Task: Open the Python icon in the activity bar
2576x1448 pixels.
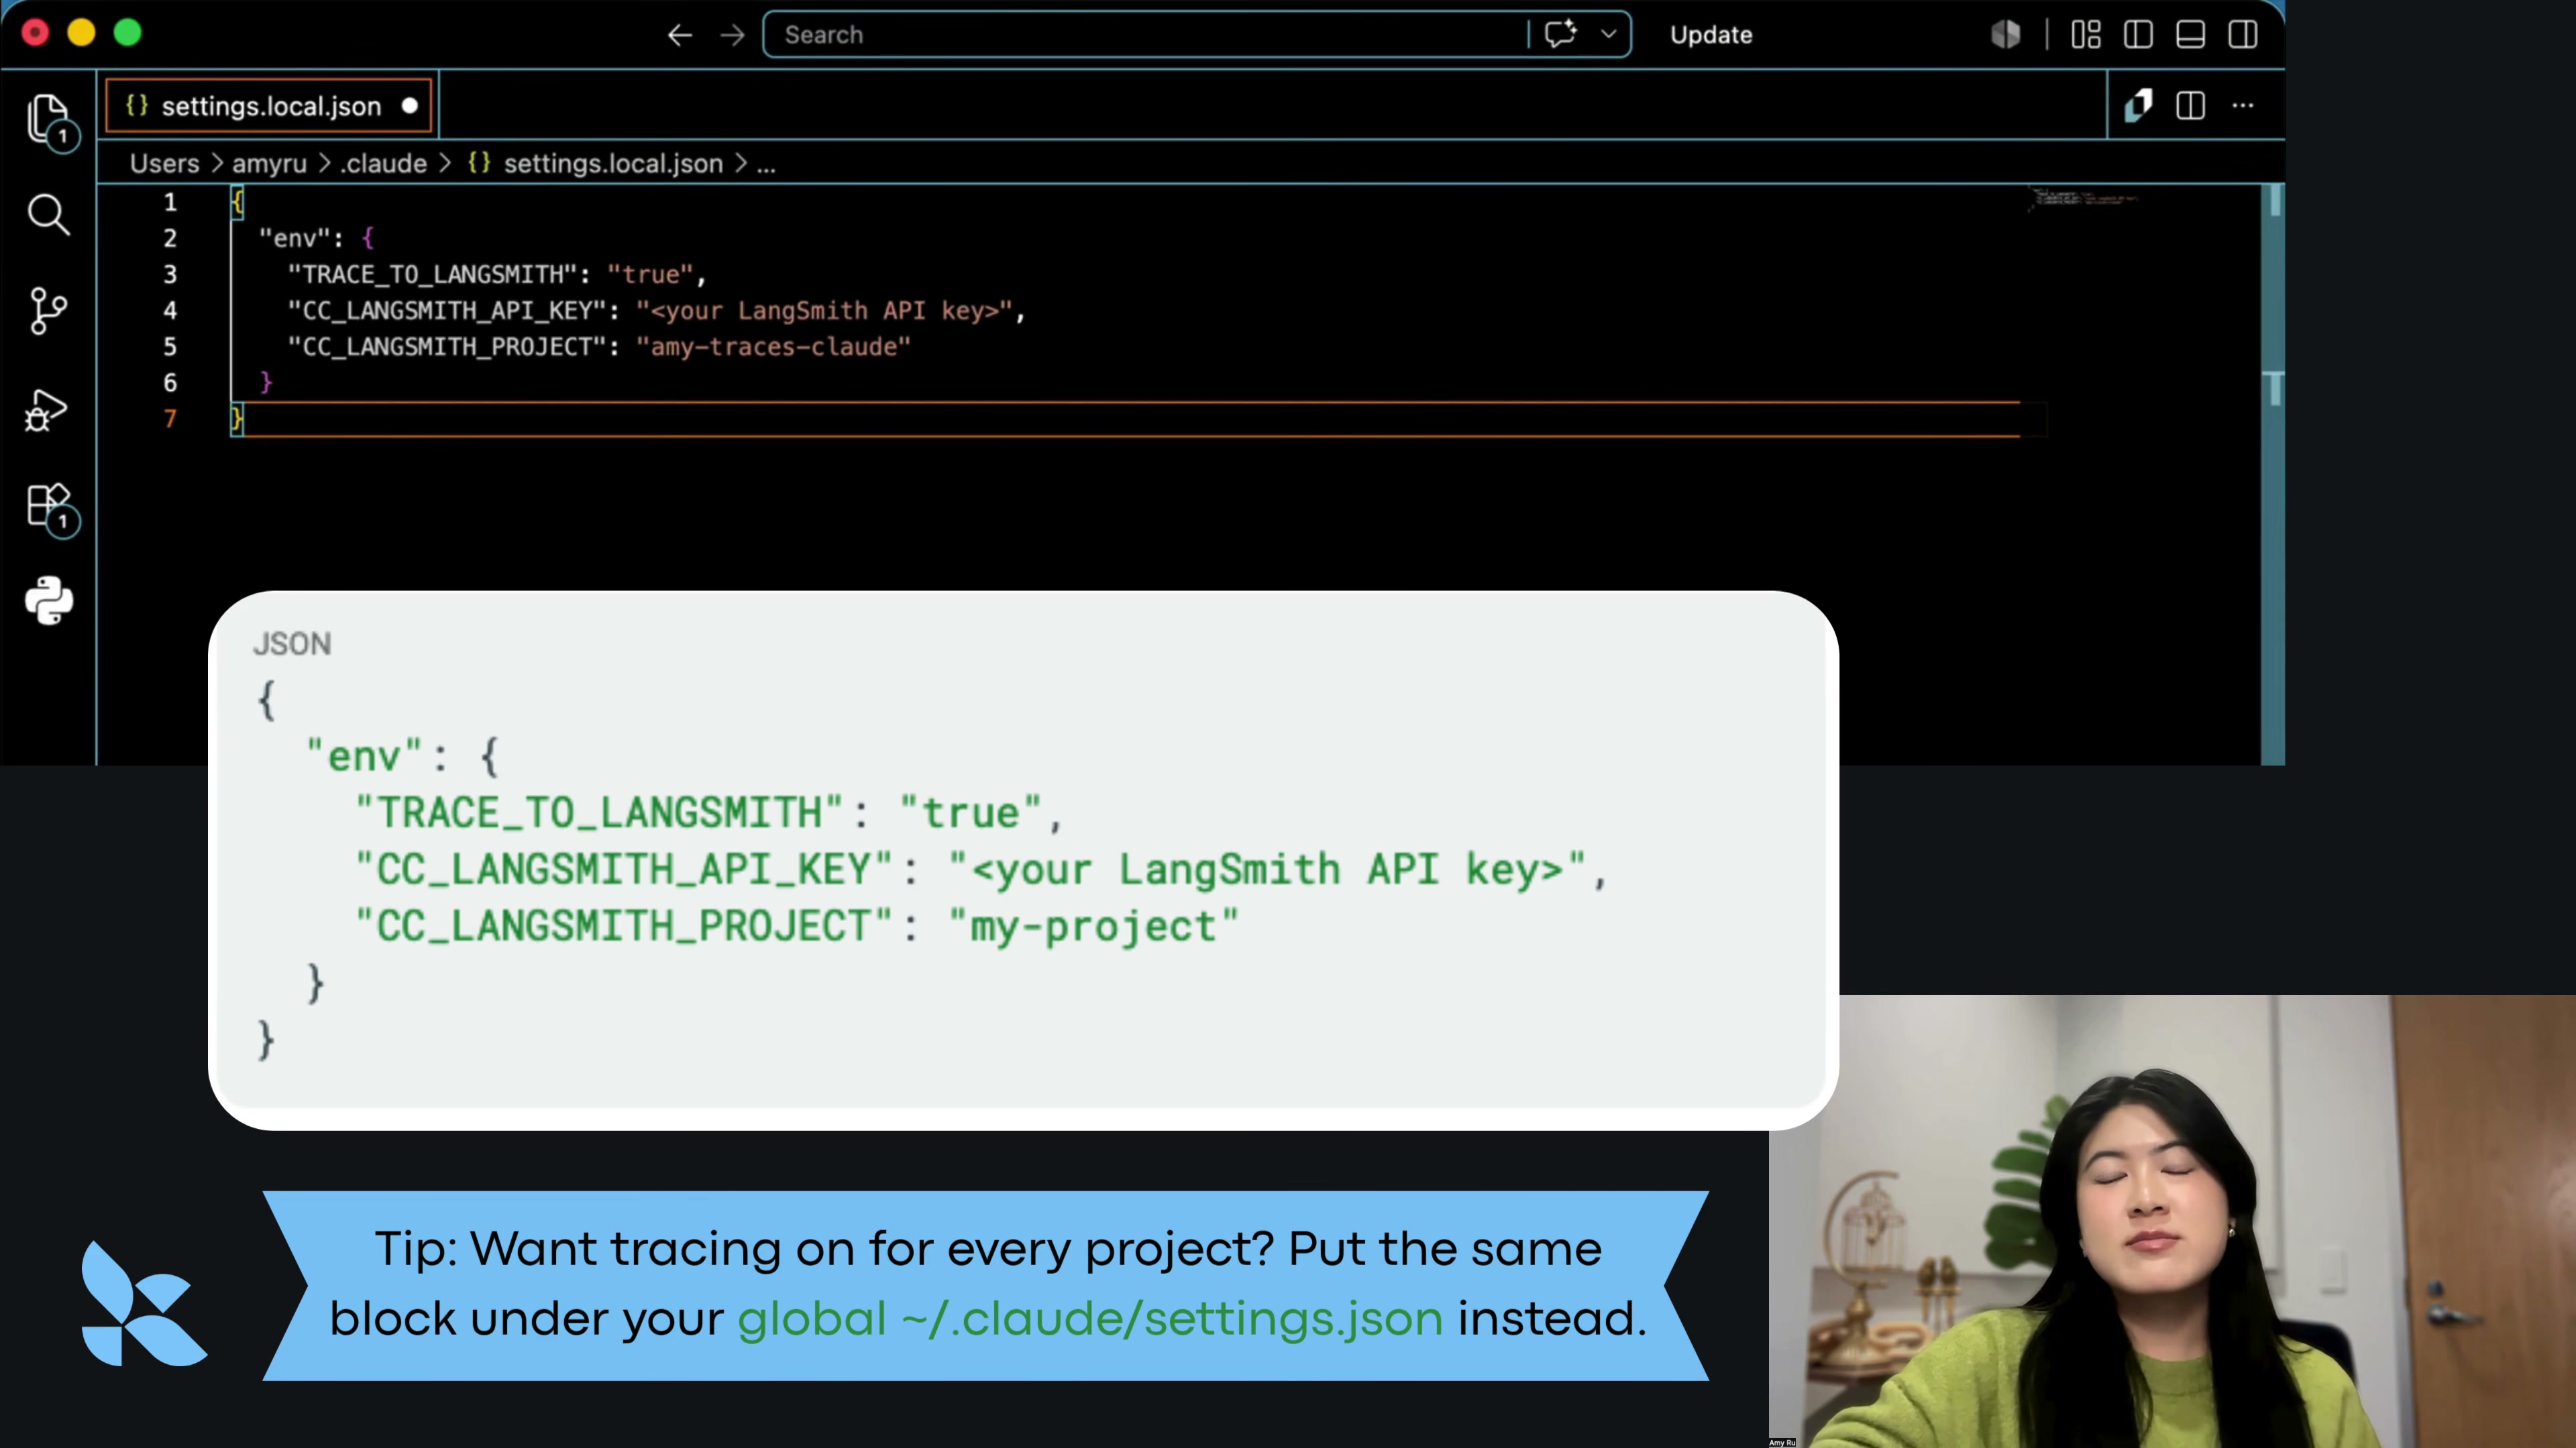Action: tap(48, 601)
